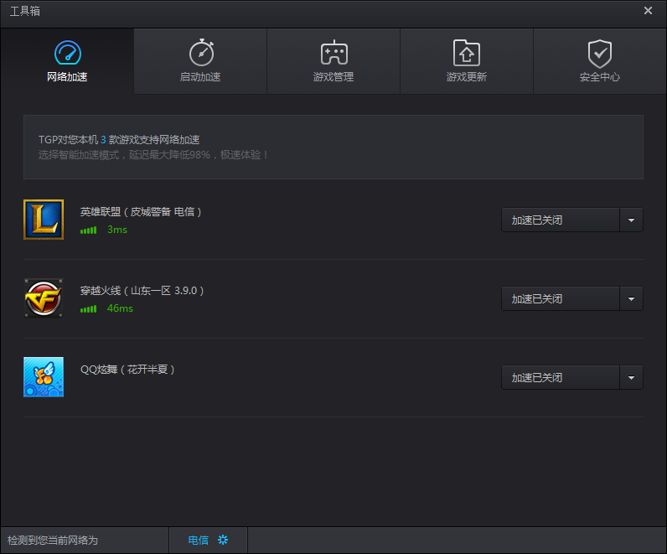Screen dimensions: 667x554
Task: Click the TGP对您本机 3 款游戏 banner text
Action: (119, 140)
